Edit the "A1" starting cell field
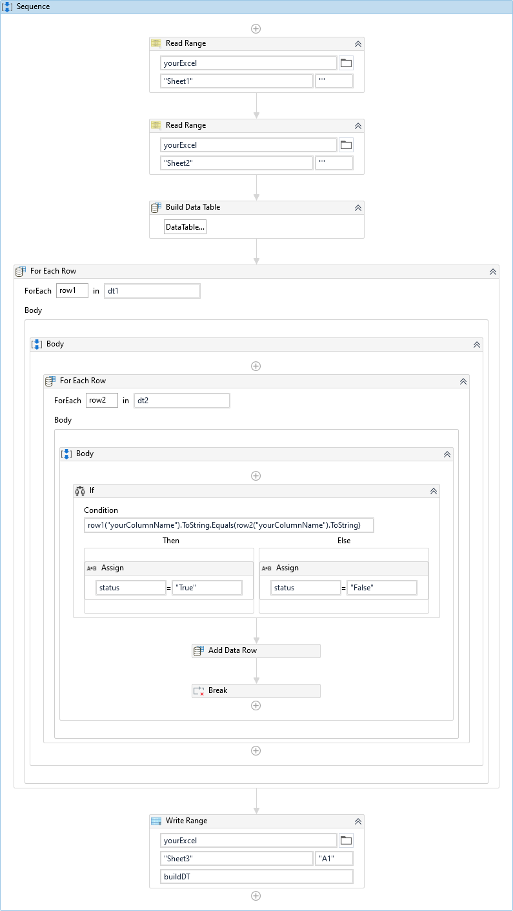 [334, 859]
